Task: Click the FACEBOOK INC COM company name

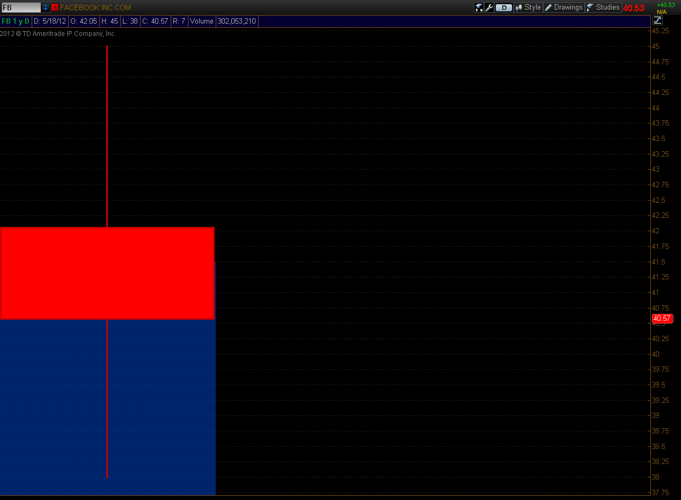Action: tap(96, 8)
